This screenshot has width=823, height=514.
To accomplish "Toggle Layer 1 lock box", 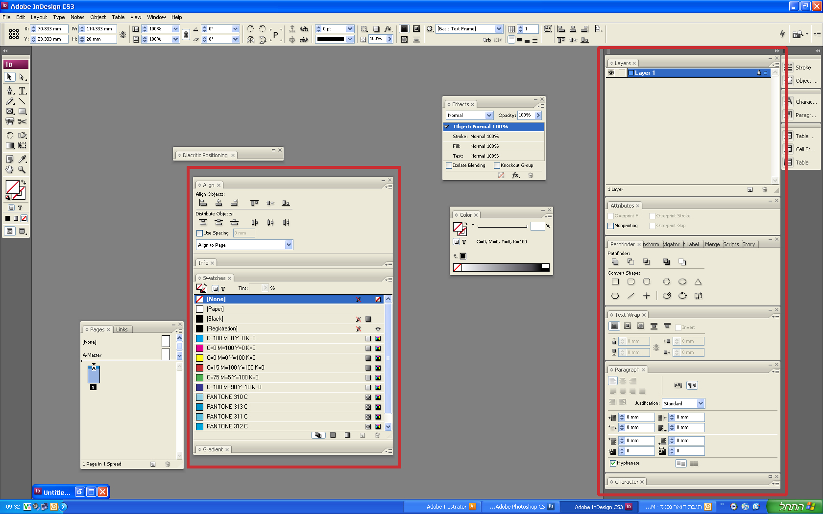I will tap(622, 73).
